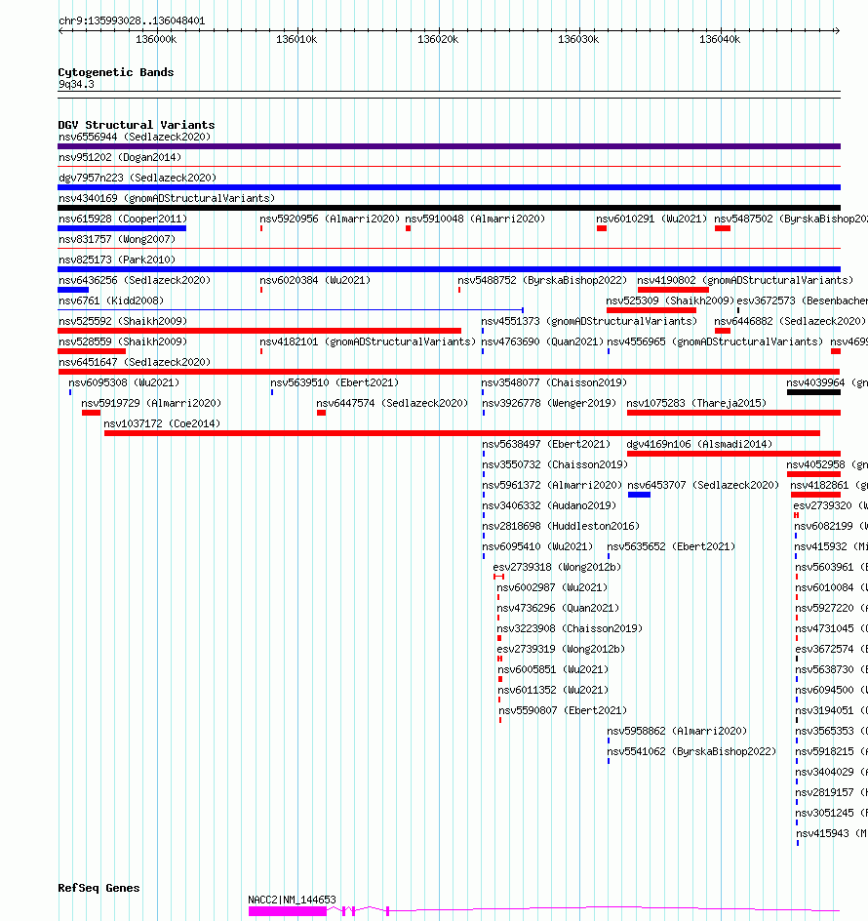Click nsv6020384 (Wu2021) label
Screen dimensions: 868x921
point(315,281)
